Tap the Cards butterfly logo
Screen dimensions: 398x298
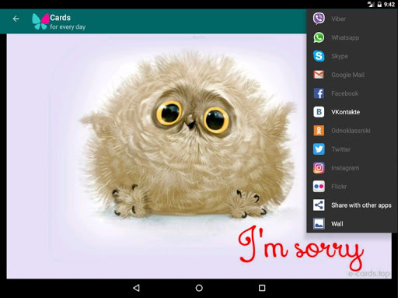(40, 21)
